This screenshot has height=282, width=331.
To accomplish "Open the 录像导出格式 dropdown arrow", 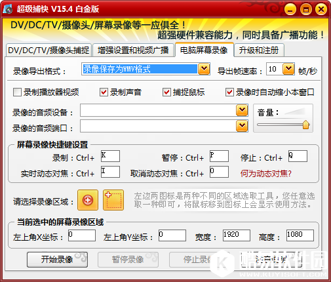I will [x=204, y=69].
